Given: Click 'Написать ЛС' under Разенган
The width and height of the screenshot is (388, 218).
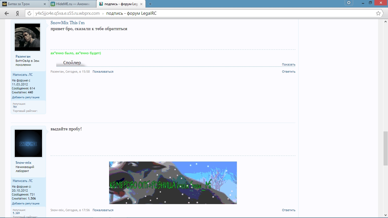Looking at the screenshot, I should (x=23, y=75).
